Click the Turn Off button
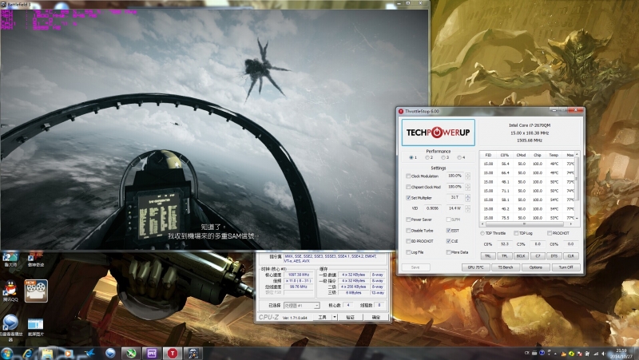The height and width of the screenshot is (360, 639). point(566,267)
